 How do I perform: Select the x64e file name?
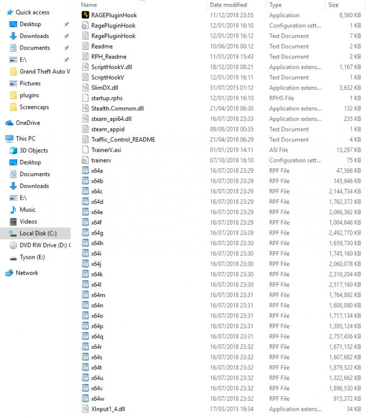(x=97, y=212)
